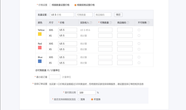The height and width of the screenshot is (110, 186).
Task: Select 根据规格设置价格 radio option
Action: [75, 5]
